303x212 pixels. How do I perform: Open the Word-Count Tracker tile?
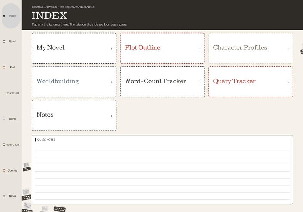[x=162, y=82]
